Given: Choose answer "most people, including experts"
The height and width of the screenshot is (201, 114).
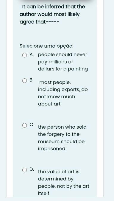Looking at the screenshot, I should coord(63,93).
